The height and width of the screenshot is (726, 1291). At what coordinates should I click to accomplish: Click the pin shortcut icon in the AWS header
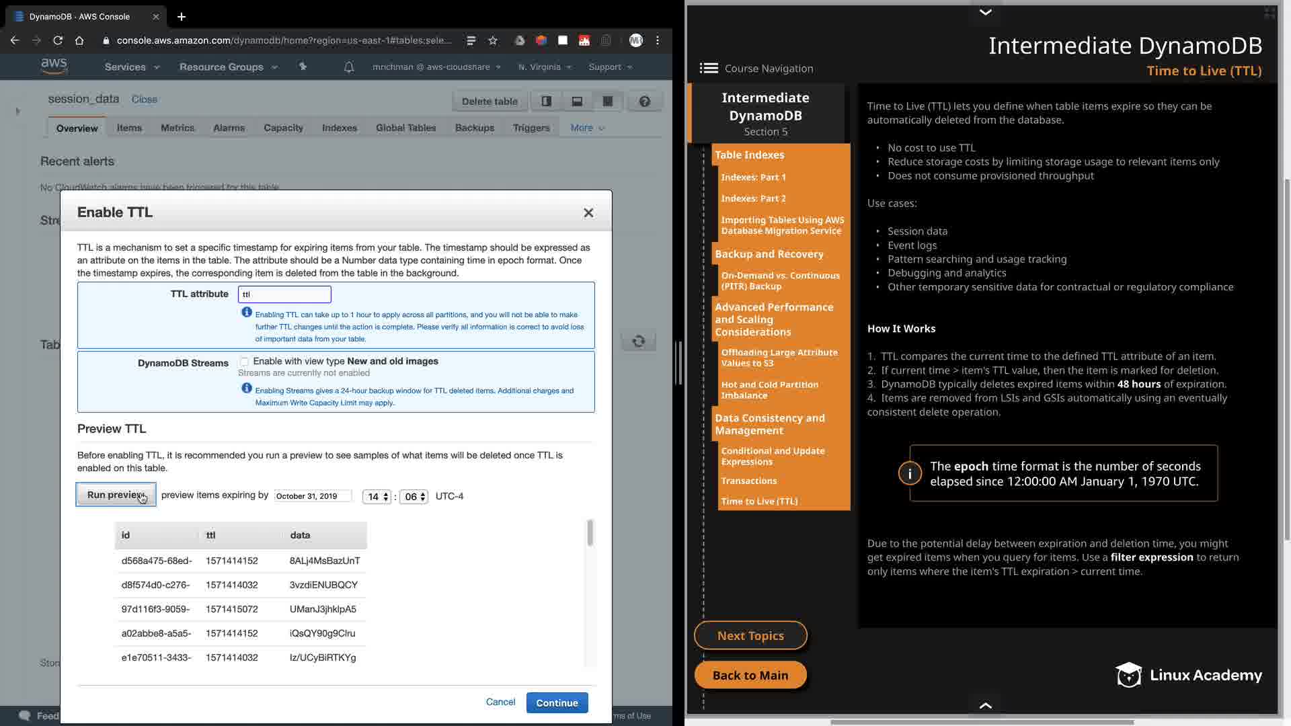(303, 67)
